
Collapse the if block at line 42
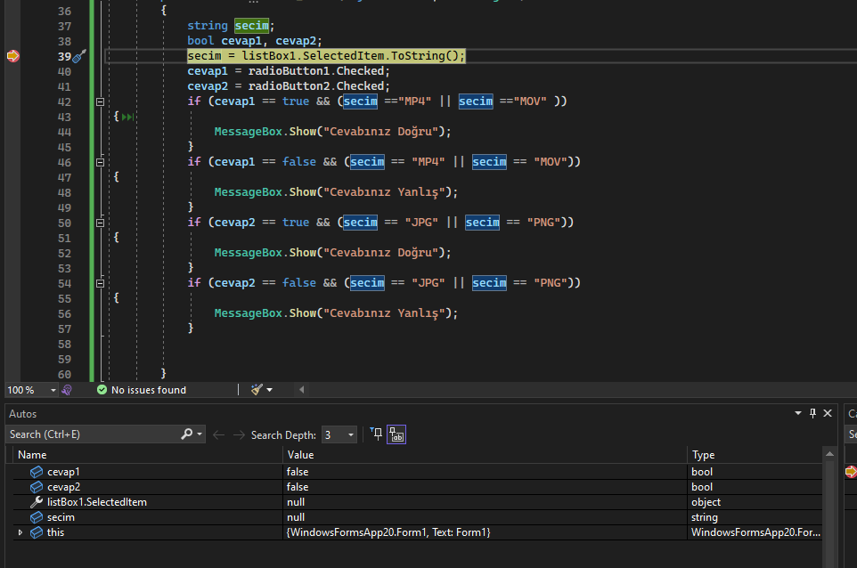tap(101, 102)
